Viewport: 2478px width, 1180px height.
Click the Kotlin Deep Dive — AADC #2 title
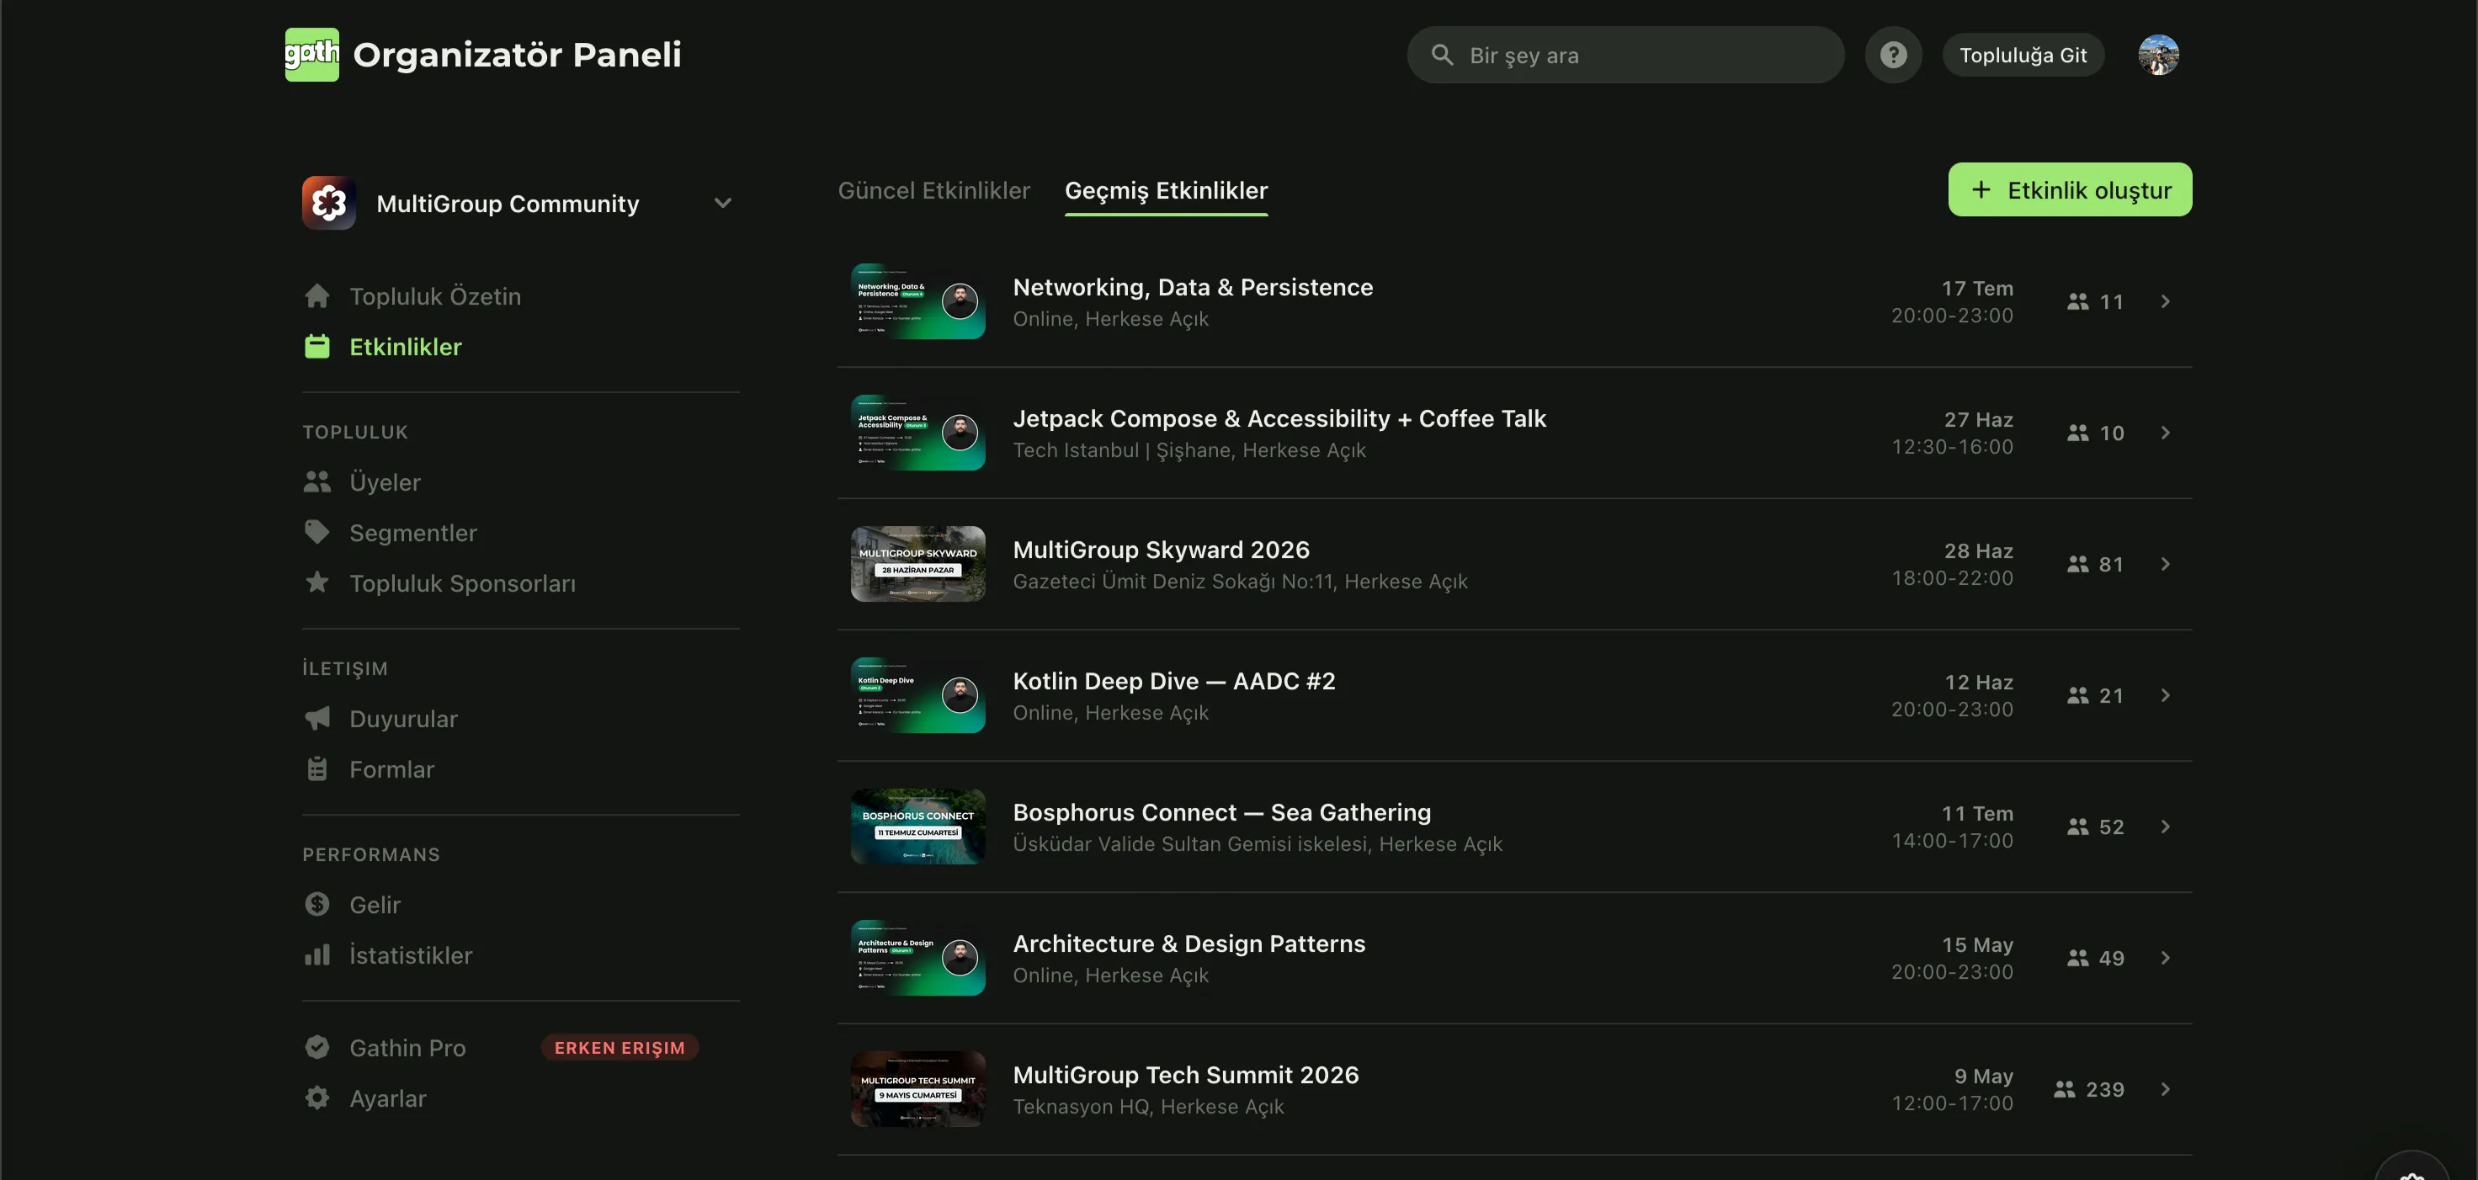click(x=1173, y=681)
